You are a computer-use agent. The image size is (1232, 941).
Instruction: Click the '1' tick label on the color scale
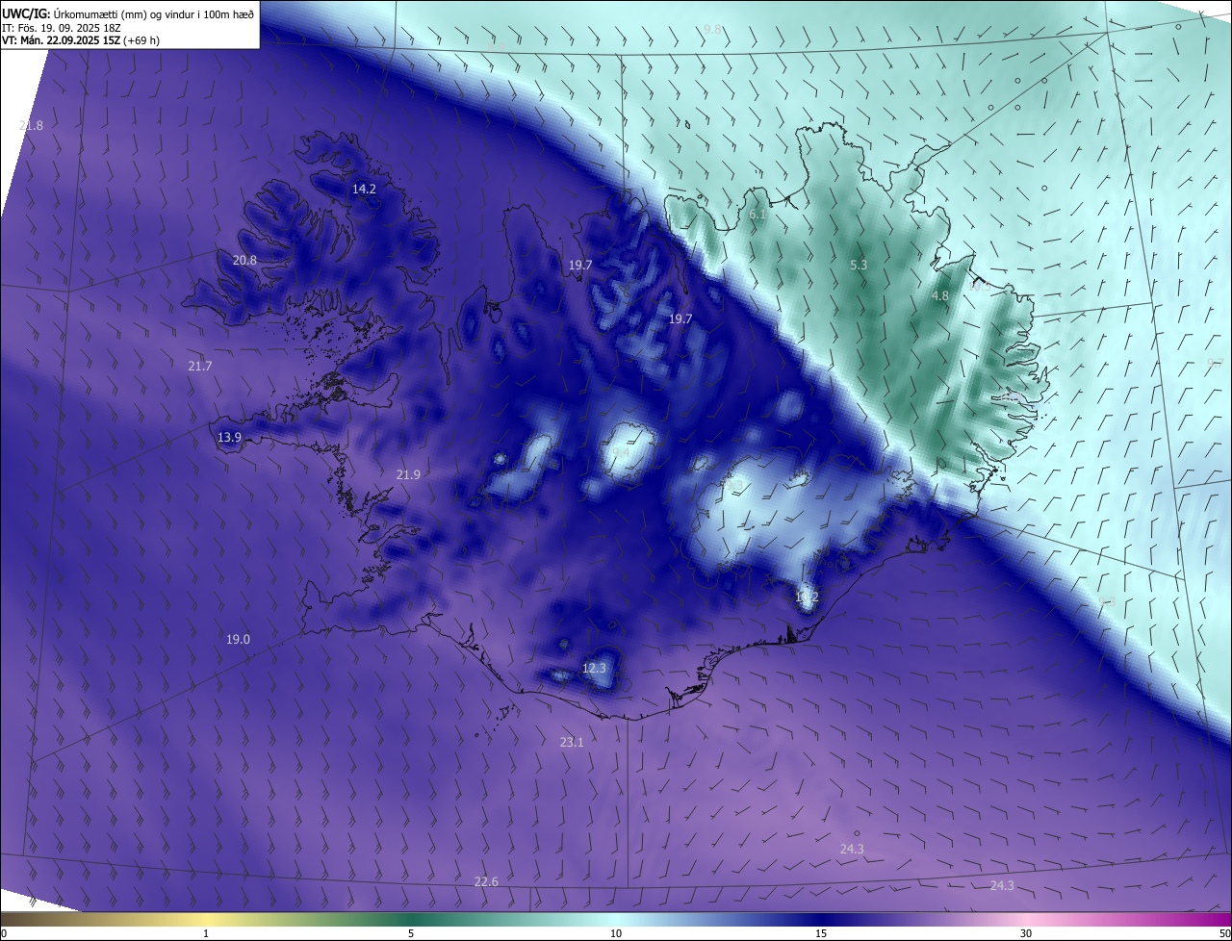coord(206,933)
